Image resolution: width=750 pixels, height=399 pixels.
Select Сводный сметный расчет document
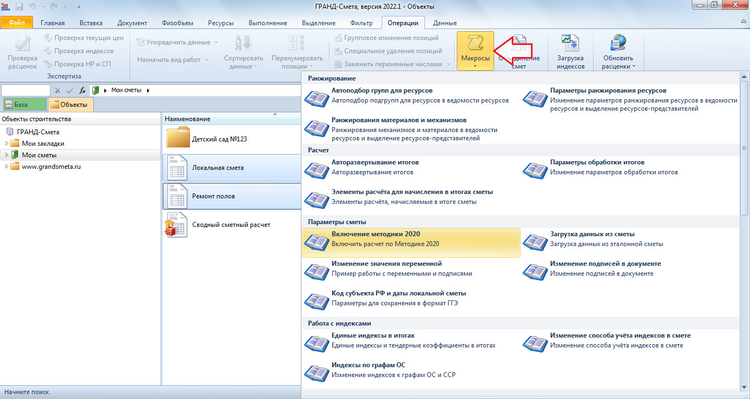pyautogui.click(x=232, y=224)
